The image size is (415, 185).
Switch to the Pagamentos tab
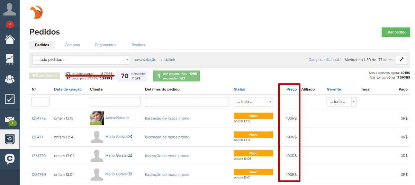coord(106,45)
